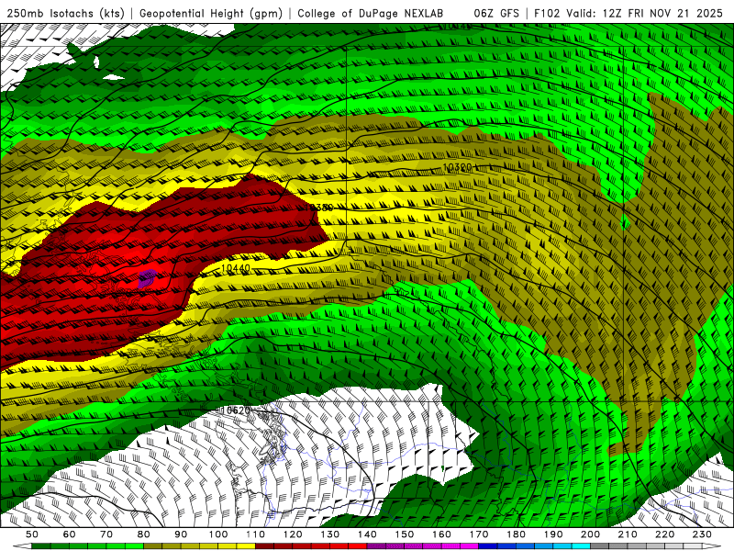Screen dimensions: 734x551
Task: Click the 170 value on the color scale
Action: pyautogui.click(x=479, y=534)
